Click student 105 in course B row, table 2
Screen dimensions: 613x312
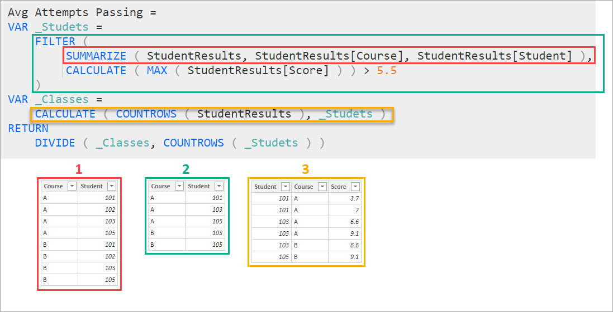tap(217, 245)
